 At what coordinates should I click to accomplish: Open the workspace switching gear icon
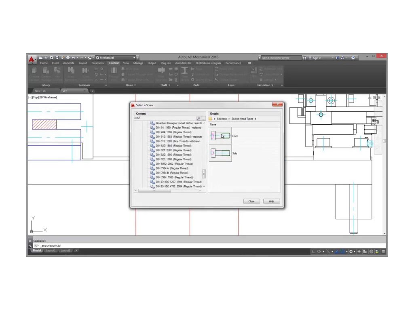pyautogui.click(x=351, y=251)
